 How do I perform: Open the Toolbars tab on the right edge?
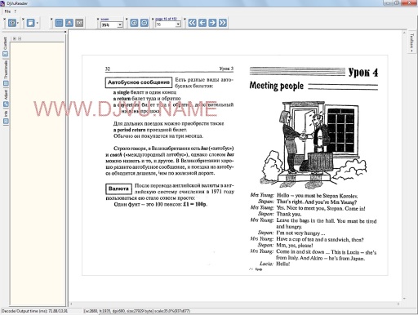[x=411, y=42]
